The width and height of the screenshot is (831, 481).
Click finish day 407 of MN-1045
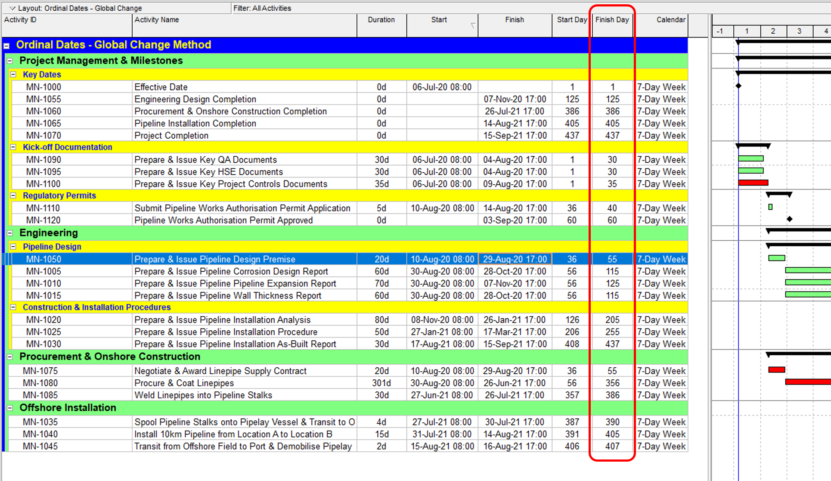tap(612, 446)
